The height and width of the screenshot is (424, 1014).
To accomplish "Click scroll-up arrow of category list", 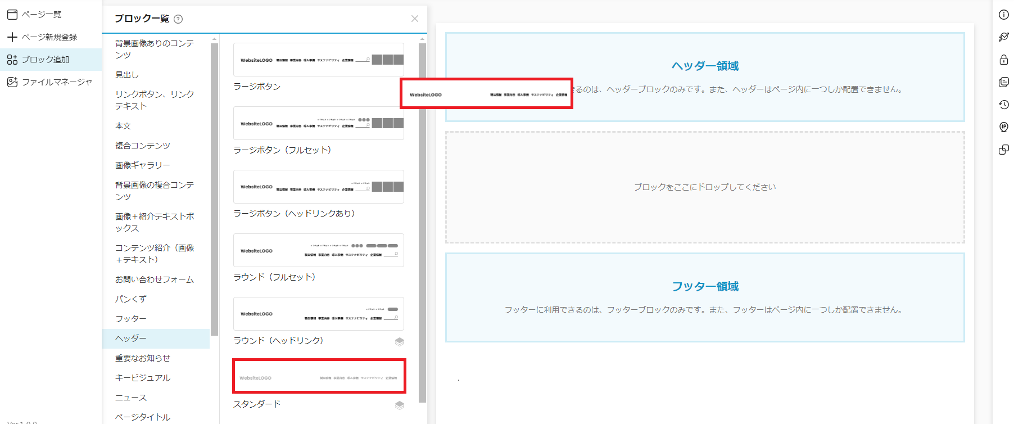I will 214,39.
